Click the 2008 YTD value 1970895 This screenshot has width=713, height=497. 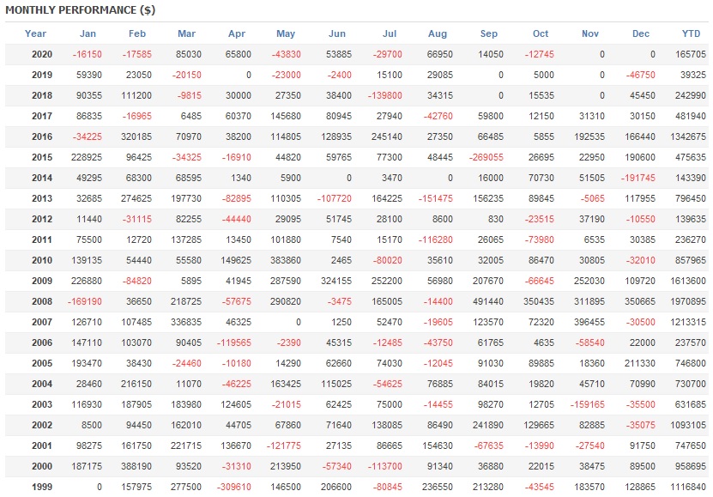(x=688, y=301)
